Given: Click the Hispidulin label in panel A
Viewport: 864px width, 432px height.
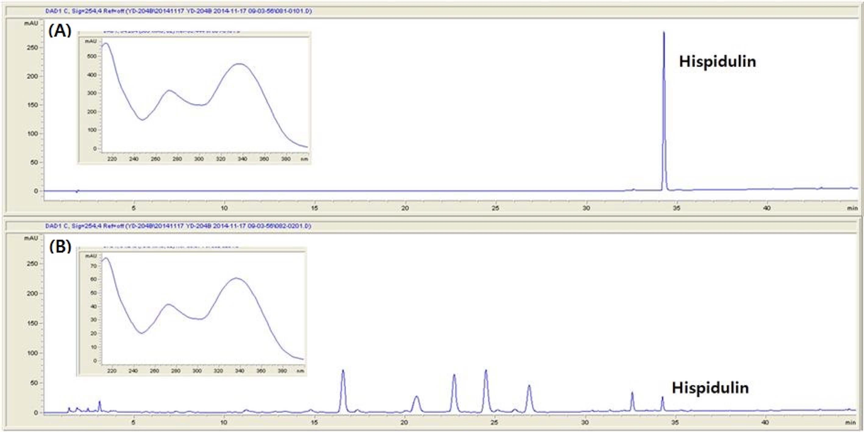Looking at the screenshot, I should coord(717,62).
